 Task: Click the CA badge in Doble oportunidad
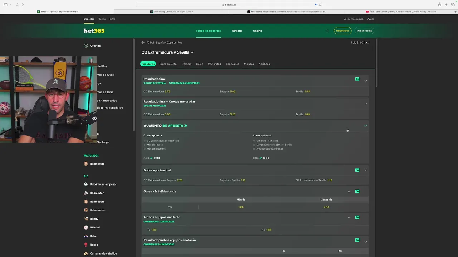pos(357,170)
